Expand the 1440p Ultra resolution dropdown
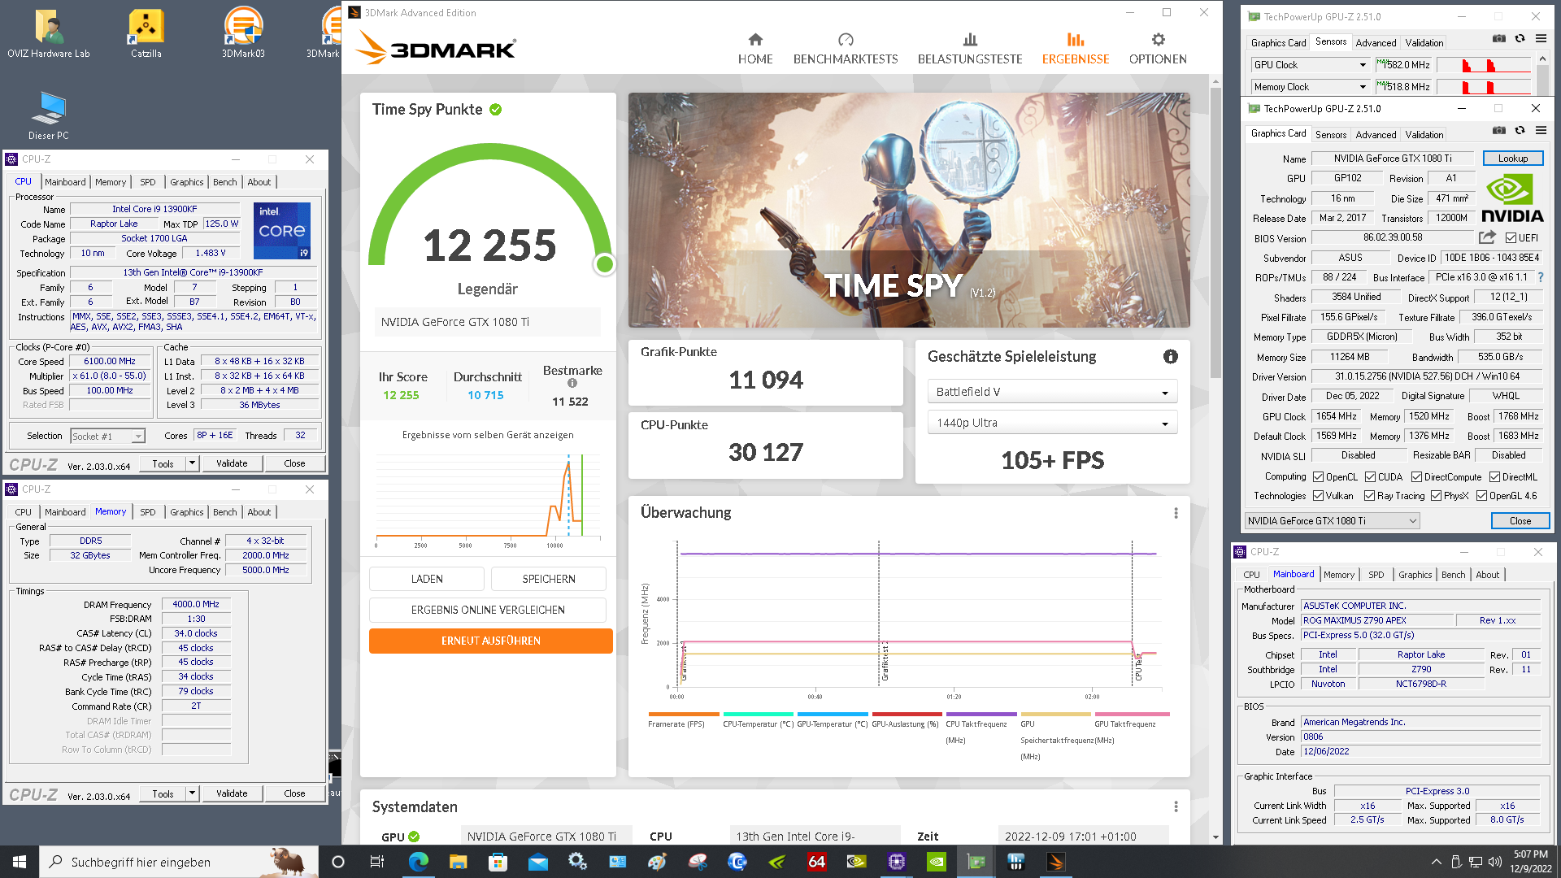This screenshot has height=878, width=1561. coord(1052,423)
